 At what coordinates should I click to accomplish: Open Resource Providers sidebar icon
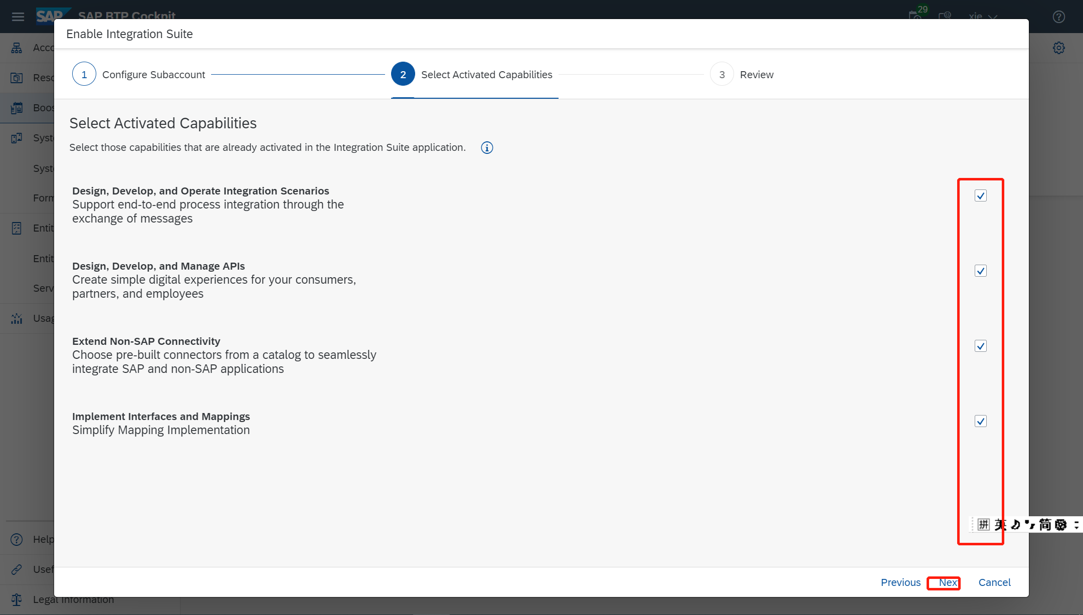(17, 78)
